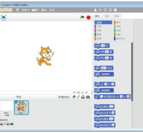Screen dimensions: 143x133
Task: Select the Duplicate stamp tool
Action: tap(95, 10)
